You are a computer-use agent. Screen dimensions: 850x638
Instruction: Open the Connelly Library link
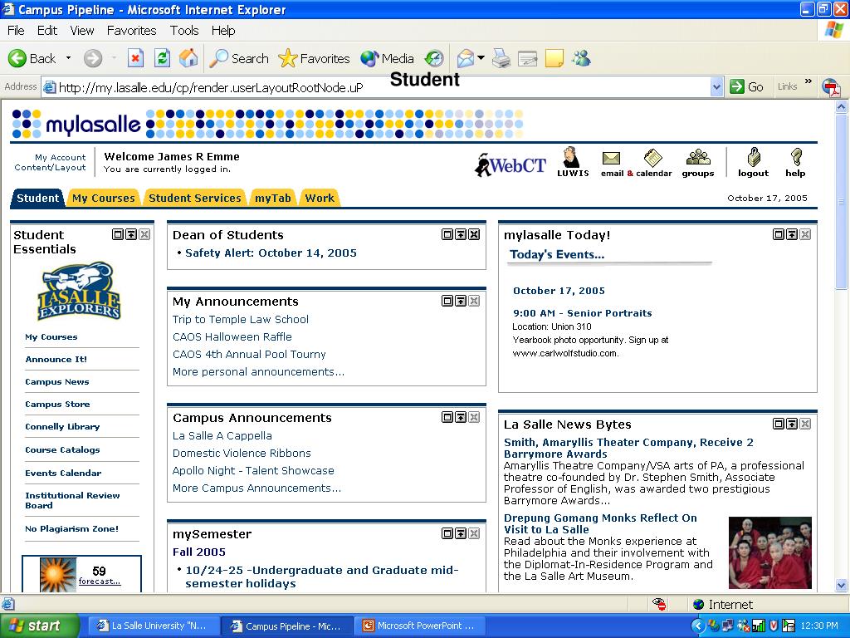click(x=62, y=426)
